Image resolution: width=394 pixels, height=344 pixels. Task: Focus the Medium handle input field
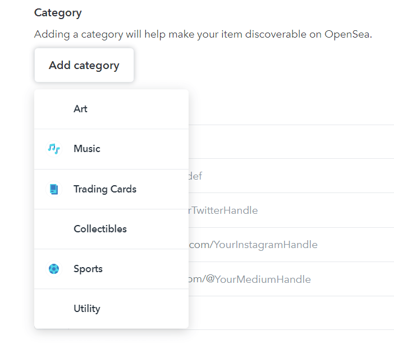pyautogui.click(x=281, y=279)
